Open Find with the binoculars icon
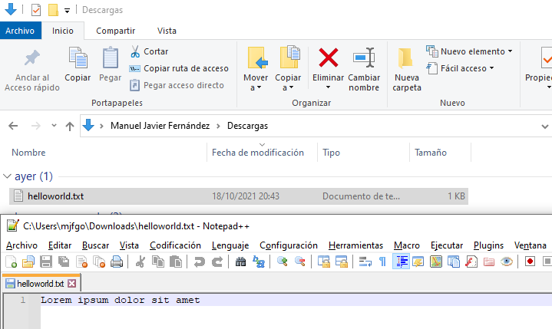 pos(241,262)
